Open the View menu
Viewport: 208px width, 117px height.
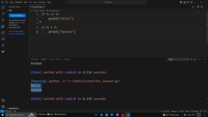pyautogui.click(x=26, y=2)
